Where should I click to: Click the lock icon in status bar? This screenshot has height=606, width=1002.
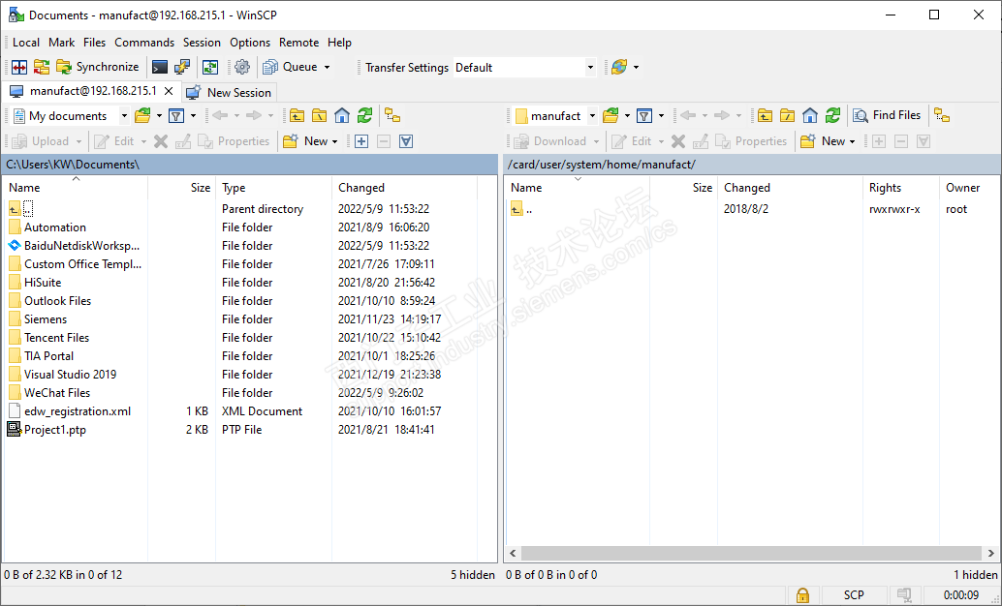click(802, 595)
